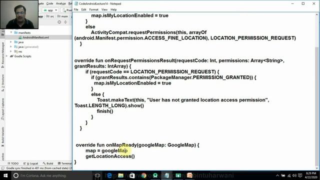Open Build Variants side panel
This screenshot has width=320, height=180.
2,136
